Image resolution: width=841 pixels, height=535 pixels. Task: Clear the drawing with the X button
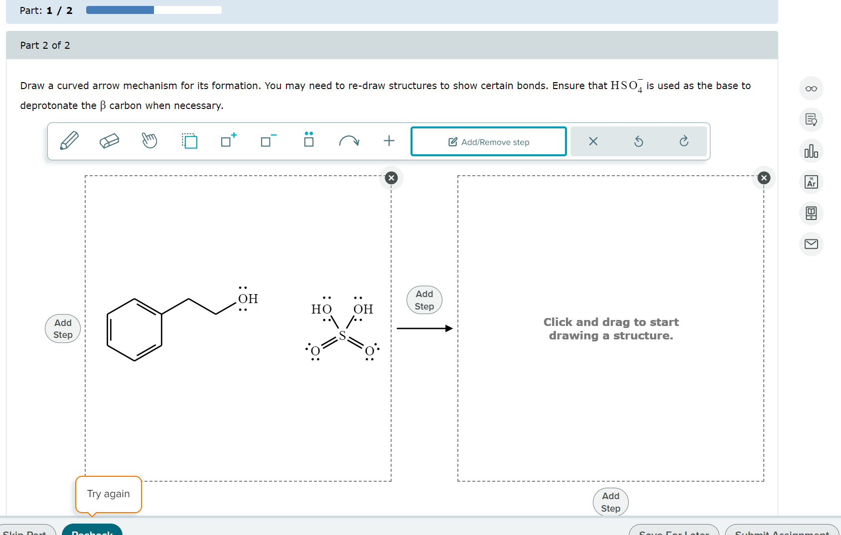pos(593,142)
